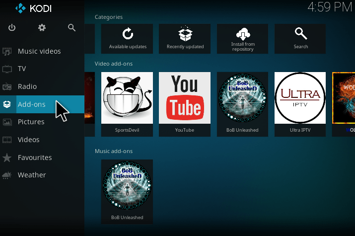The image size is (355, 236).
Task: Launch SportsDevil video add-on
Action: coord(127,104)
